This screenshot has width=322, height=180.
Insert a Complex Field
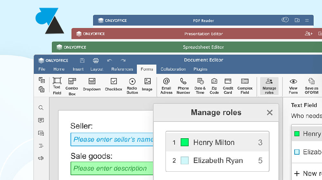point(245,86)
